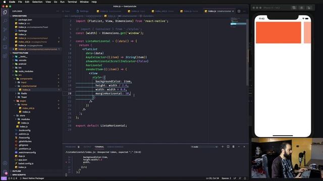Open Accounts menu in activity bar
Screen dimensions: 323x181
pos(5,163)
